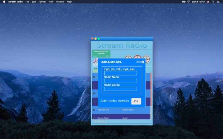This screenshot has height=139, width=223.
Task: Close the Add Audio URL dialog
Action: [140, 62]
